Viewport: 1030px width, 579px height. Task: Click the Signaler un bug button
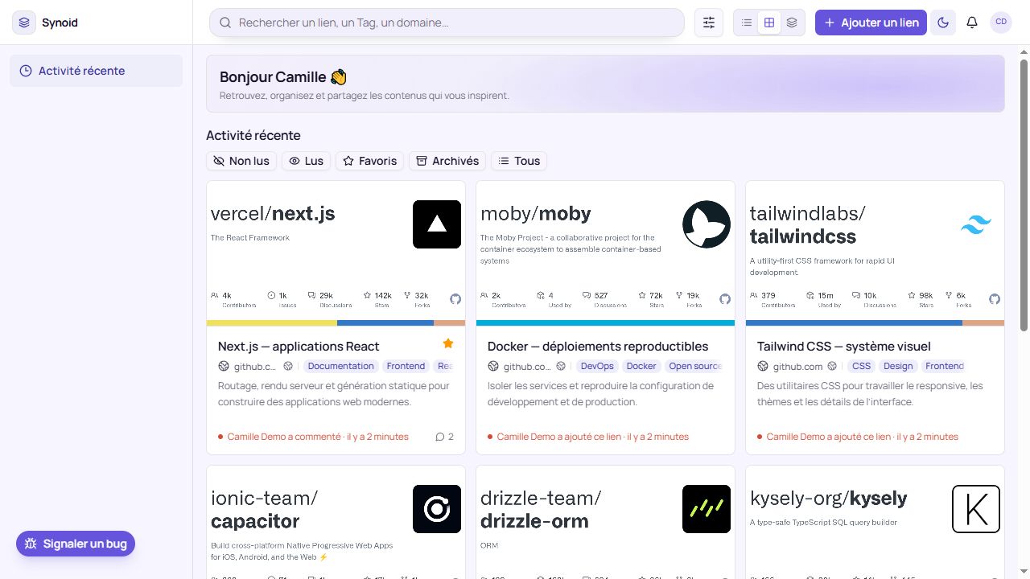click(x=76, y=544)
